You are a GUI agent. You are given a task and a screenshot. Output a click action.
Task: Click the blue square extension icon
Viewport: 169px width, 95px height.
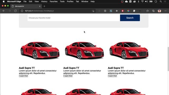(111, 11)
